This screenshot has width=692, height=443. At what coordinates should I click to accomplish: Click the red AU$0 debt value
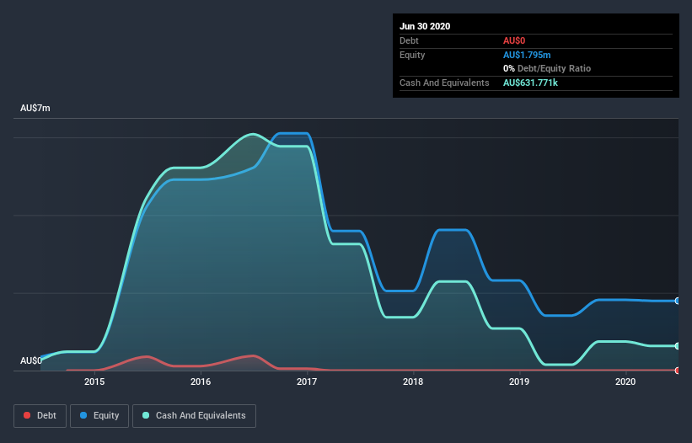514,40
